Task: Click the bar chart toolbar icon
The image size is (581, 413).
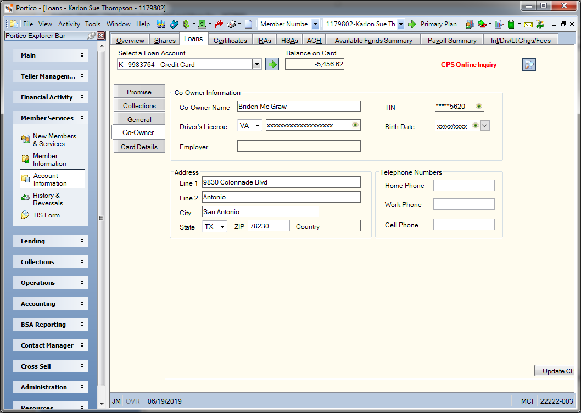Action: [x=499, y=24]
